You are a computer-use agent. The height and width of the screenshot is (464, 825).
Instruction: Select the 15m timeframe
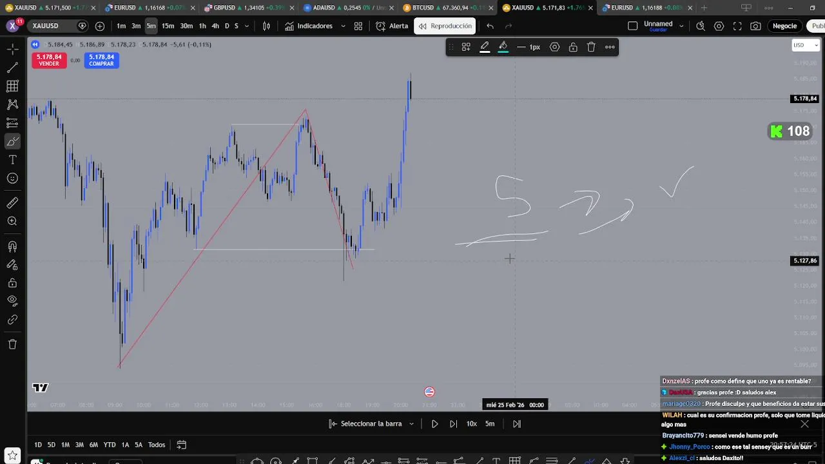coord(168,26)
